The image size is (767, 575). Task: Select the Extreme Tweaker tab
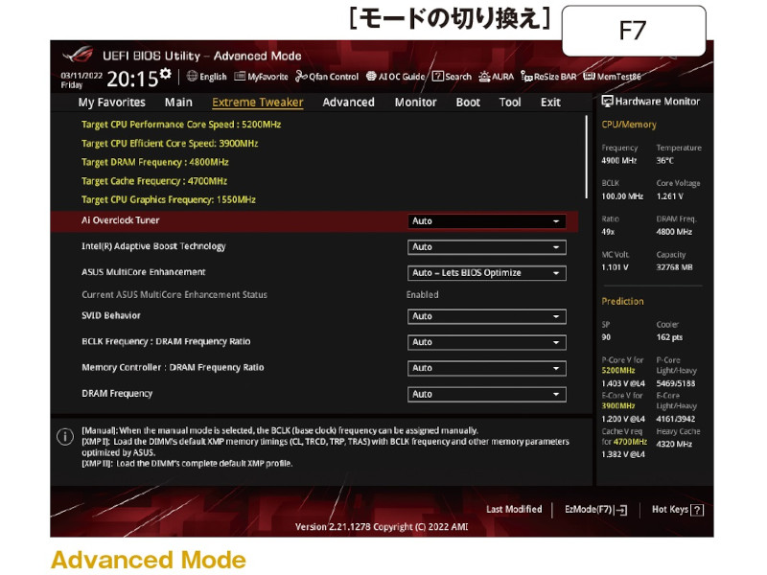(x=258, y=103)
